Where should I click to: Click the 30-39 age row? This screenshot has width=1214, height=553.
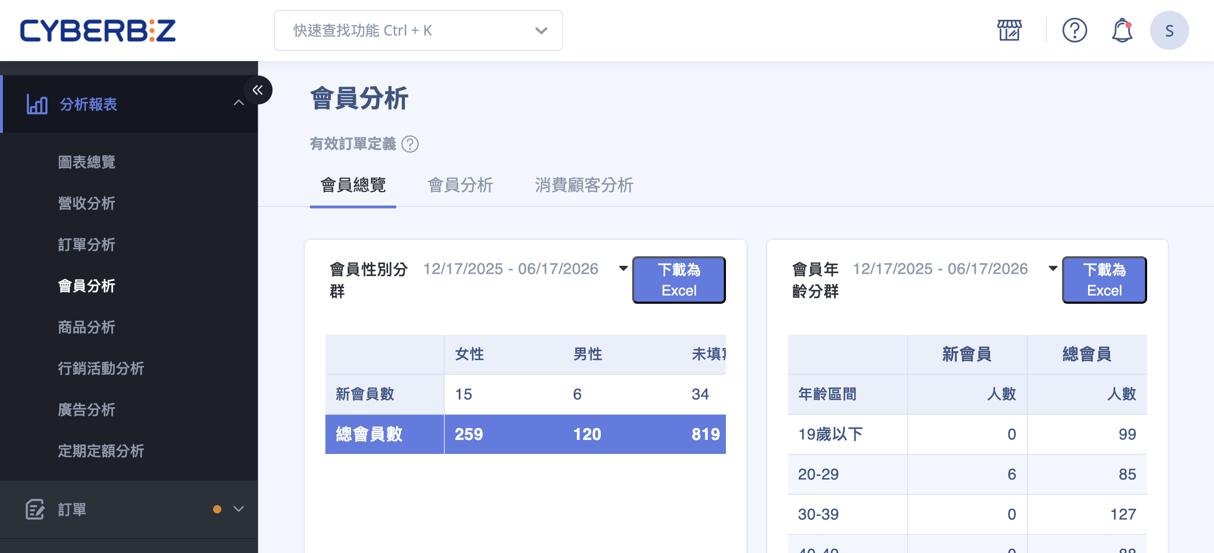click(x=967, y=514)
